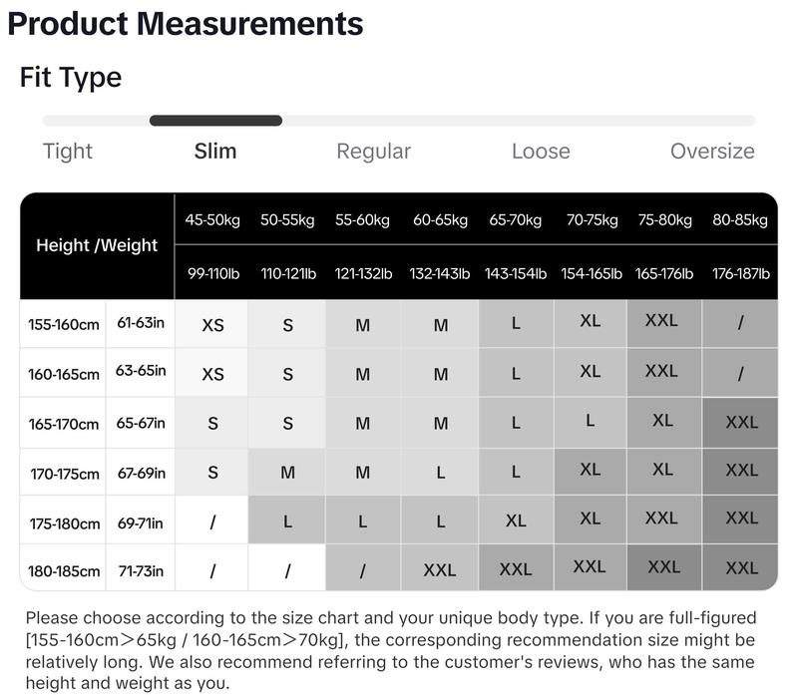Choose the Regular fit label
Screen dimensions: 798x695
(x=373, y=152)
